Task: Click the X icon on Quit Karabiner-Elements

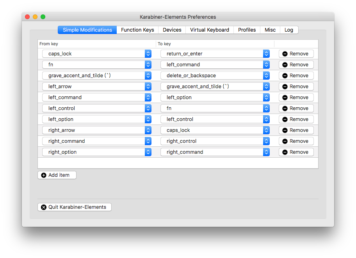Action: [44, 207]
